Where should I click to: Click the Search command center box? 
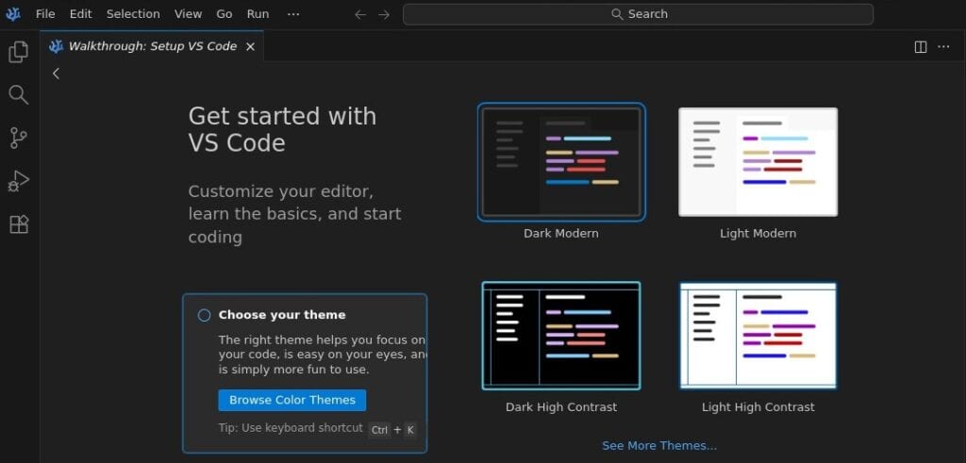click(x=638, y=14)
